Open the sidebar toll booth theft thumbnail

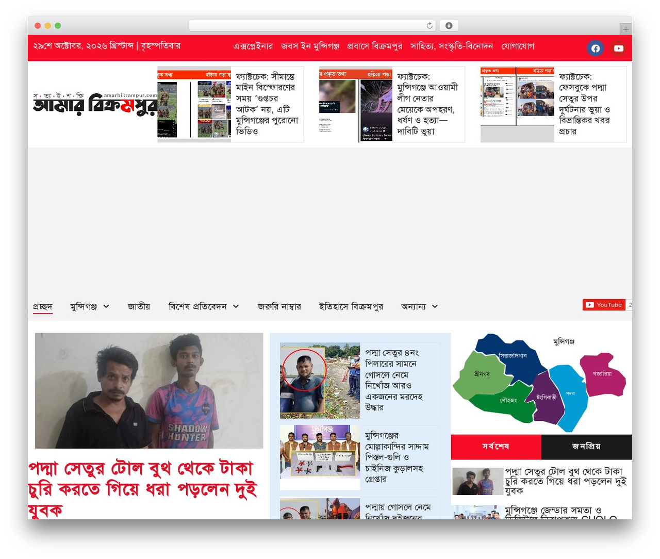(478, 482)
